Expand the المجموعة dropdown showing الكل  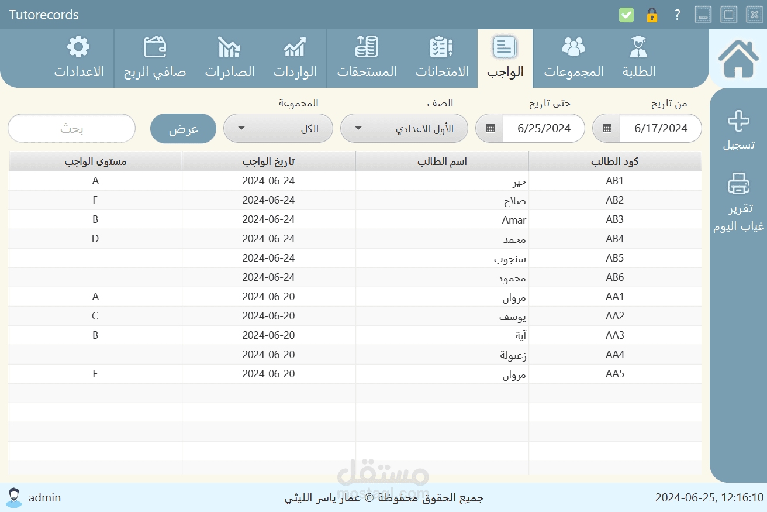[278, 128]
